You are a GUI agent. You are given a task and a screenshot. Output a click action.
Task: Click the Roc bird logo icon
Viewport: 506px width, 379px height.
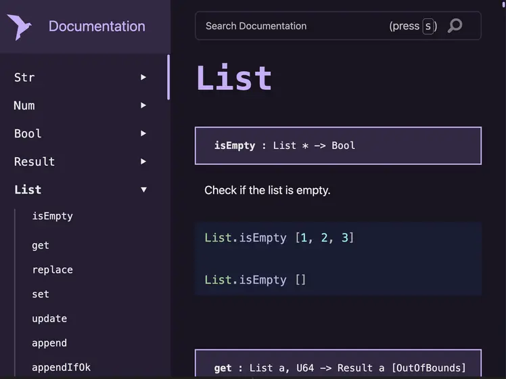pos(19,27)
